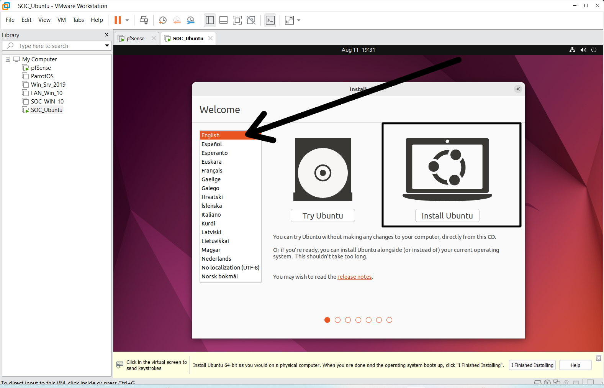Screen dimensions: 604x388
Task: Select Italiano in the language list
Action: click(x=230, y=215)
